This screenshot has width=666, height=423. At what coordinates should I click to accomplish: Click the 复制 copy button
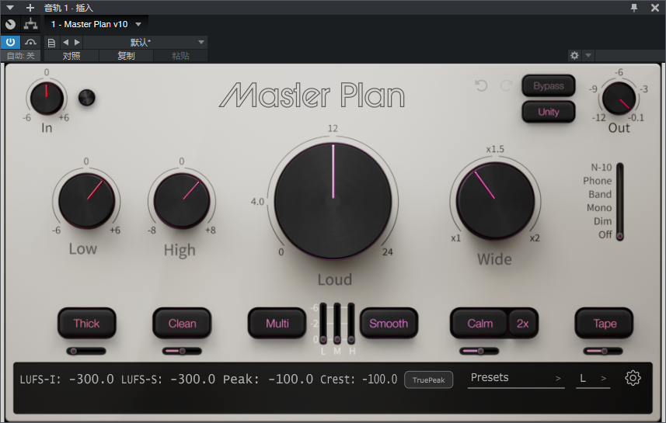coord(126,56)
